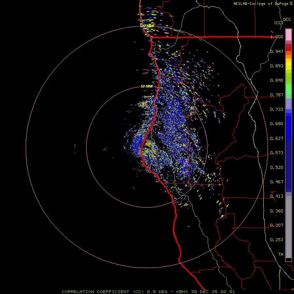This screenshot has height=294, width=294.
Task: Pick the yellow segment of the color bar
Action: point(288,64)
